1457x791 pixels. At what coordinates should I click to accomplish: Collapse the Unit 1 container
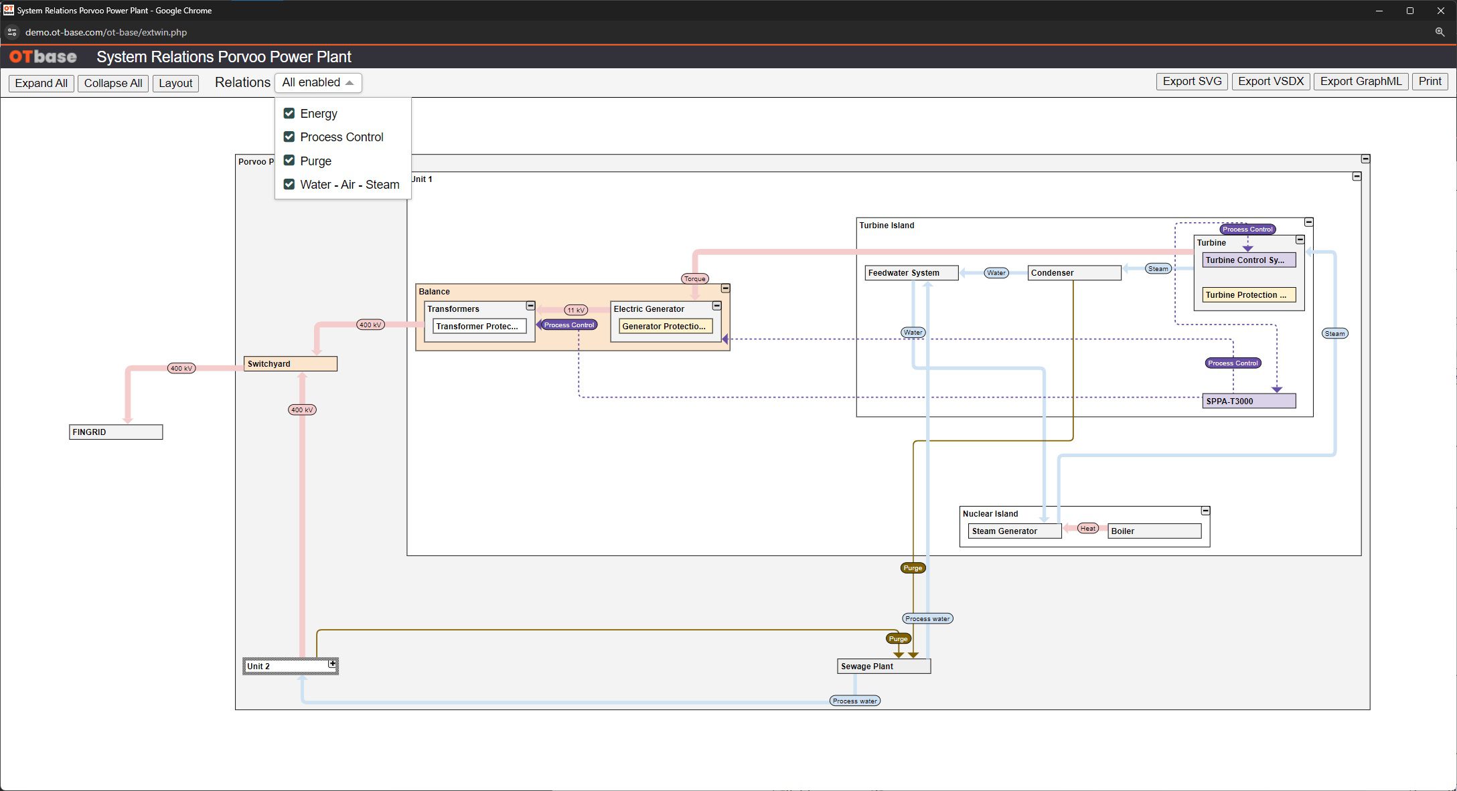point(1357,177)
